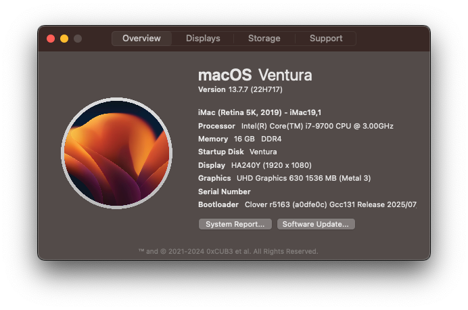Click the Bootloader Clover r5163 line
Viewport: 468px width, 310px height.
coord(308,204)
